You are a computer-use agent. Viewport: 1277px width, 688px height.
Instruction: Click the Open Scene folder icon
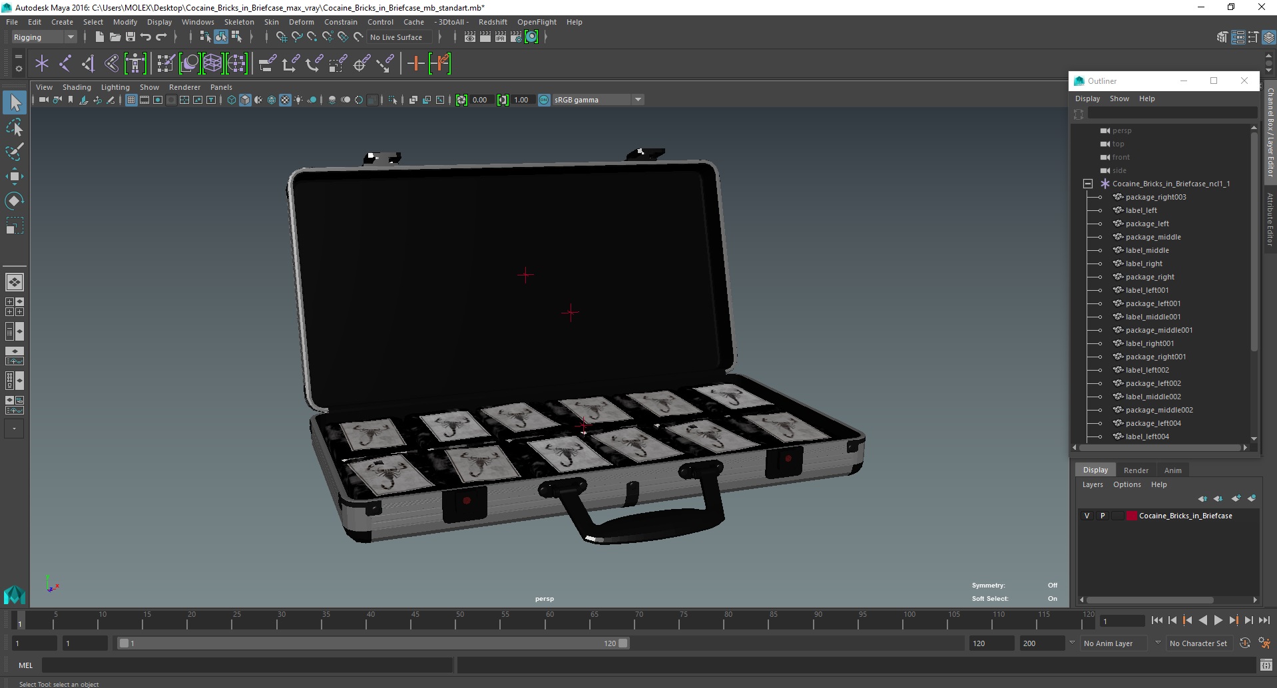[115, 37]
